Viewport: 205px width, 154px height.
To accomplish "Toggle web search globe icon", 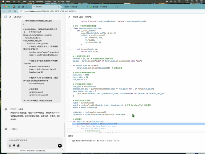I will (18, 146).
